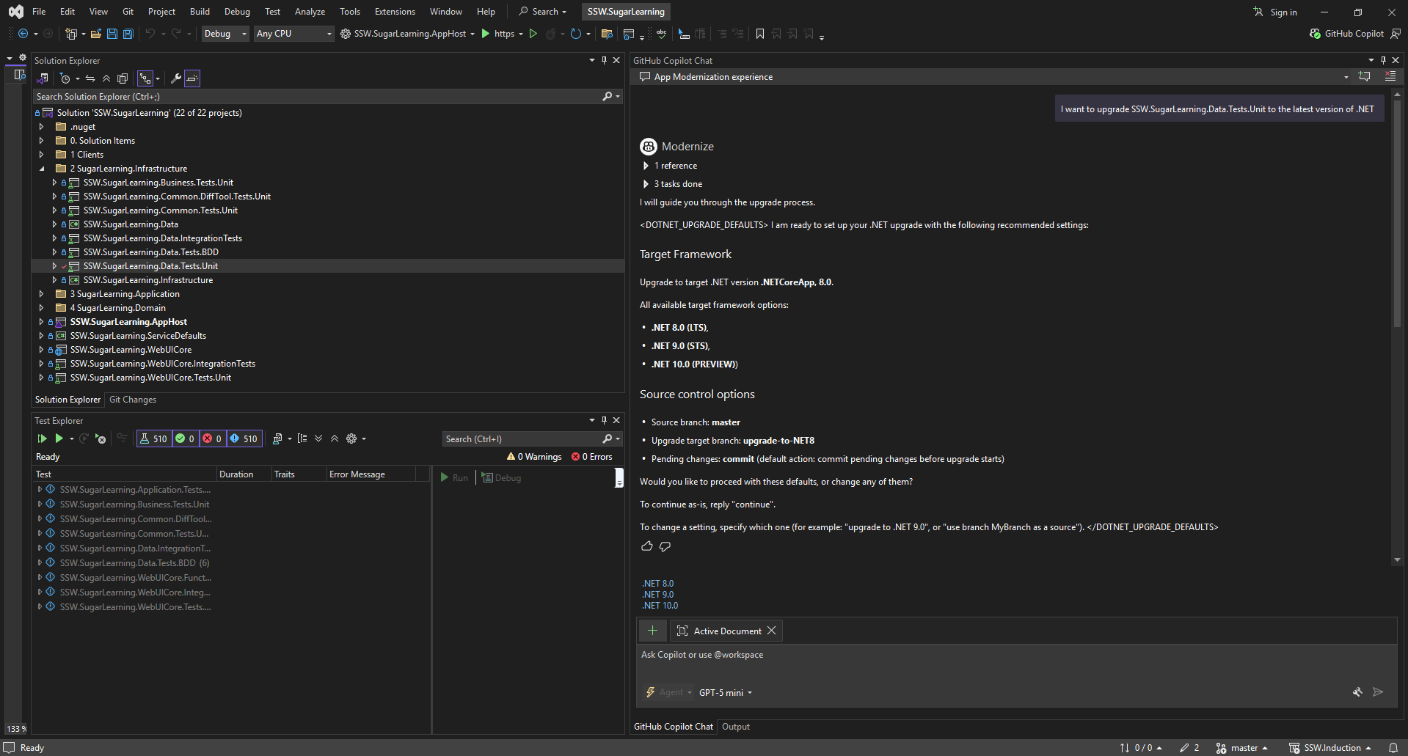
Task: Expand the 3 SugarLearning.Application folder
Action: [42, 294]
